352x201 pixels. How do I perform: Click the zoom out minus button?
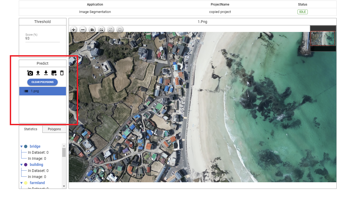(x=83, y=30)
